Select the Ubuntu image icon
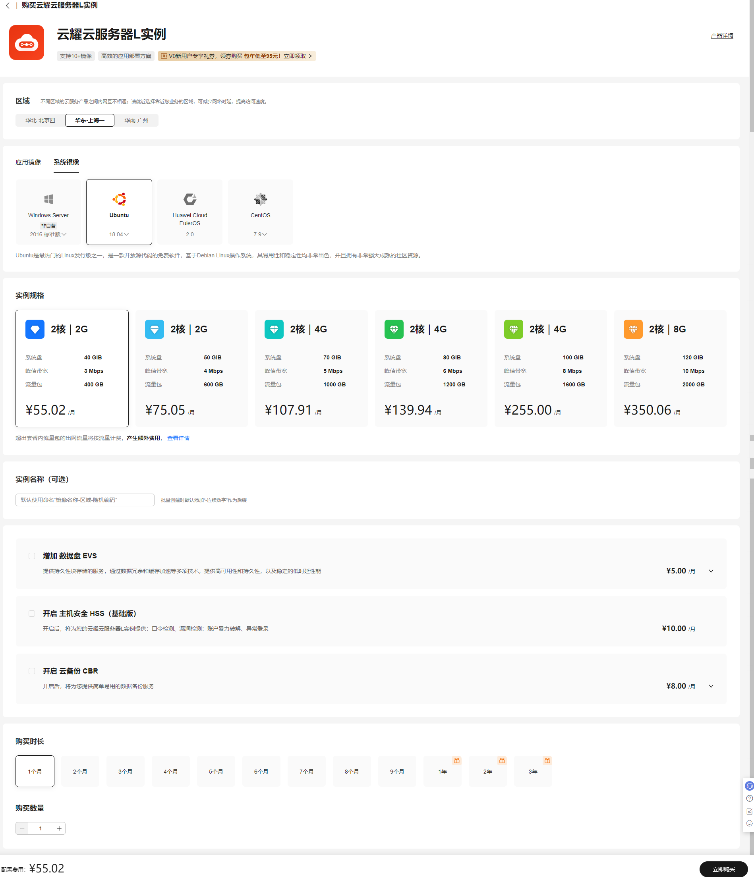Screen dimensions: 754x880 119,199
